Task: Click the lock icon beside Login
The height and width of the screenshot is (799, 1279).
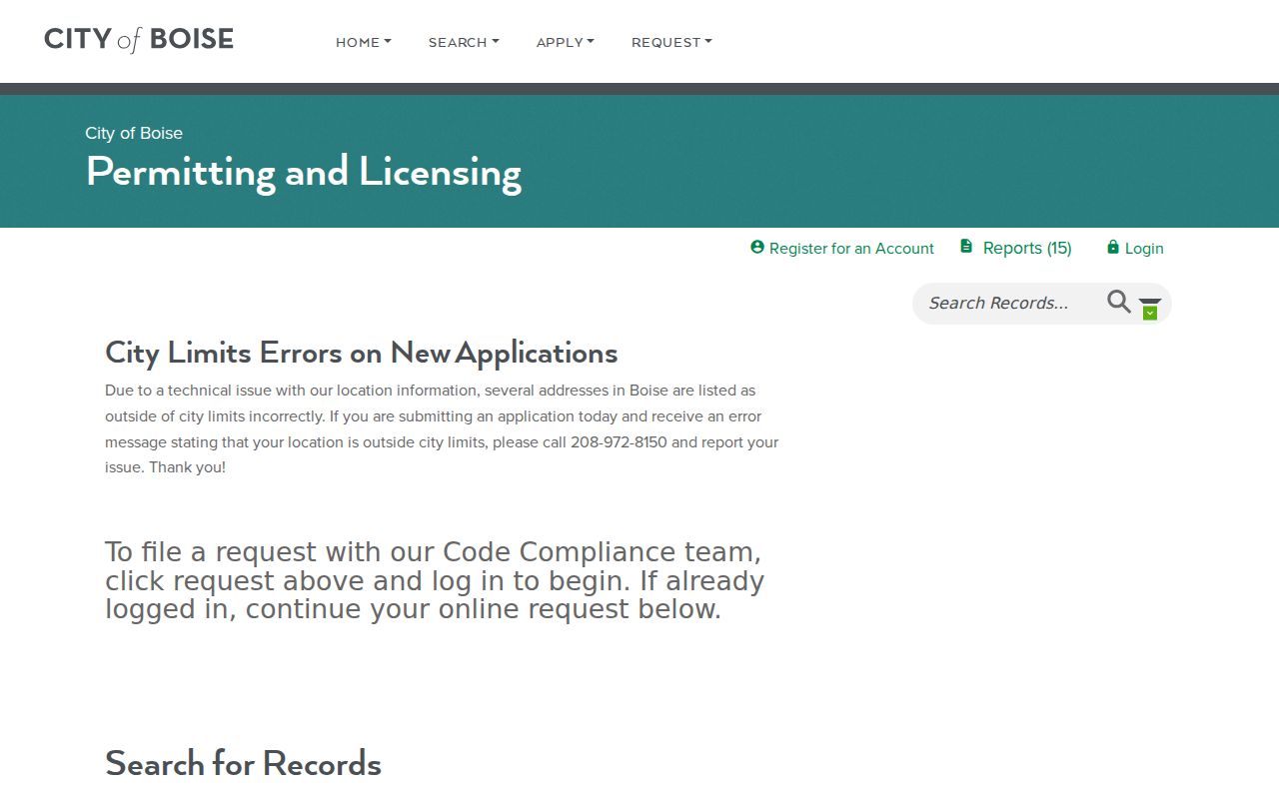Action: (1113, 247)
